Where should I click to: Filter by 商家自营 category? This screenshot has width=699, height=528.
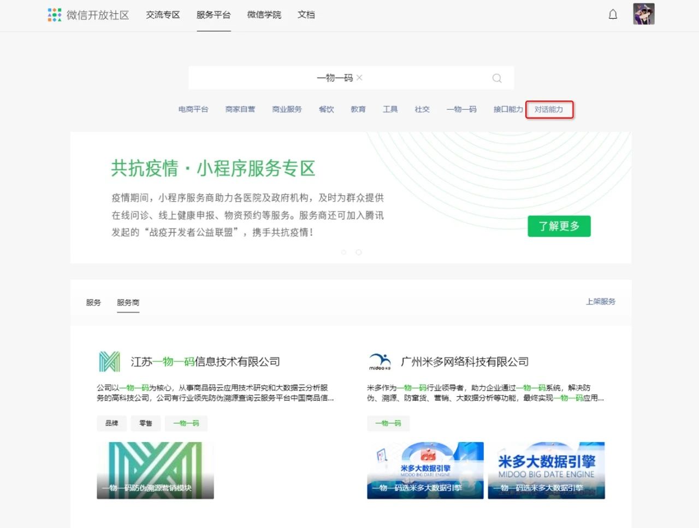(240, 109)
